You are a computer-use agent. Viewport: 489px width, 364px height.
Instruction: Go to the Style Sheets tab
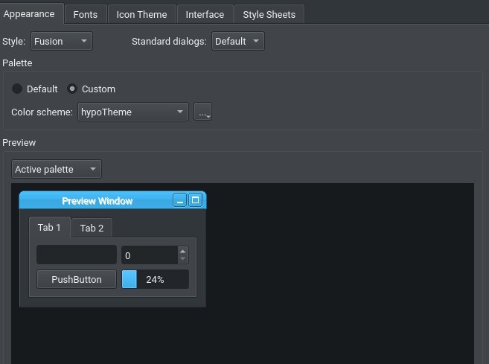(269, 14)
